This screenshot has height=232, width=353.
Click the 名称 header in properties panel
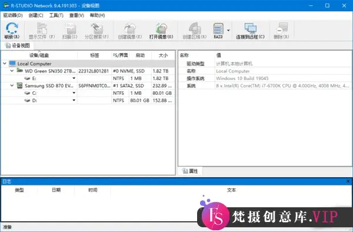tap(184, 55)
